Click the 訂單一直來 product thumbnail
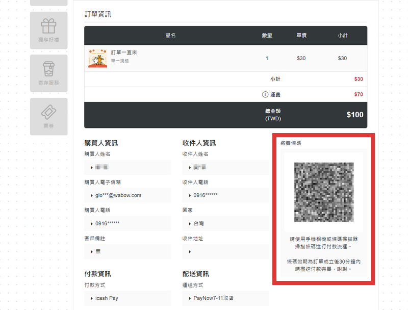The height and width of the screenshot is (310, 408). [x=97, y=58]
